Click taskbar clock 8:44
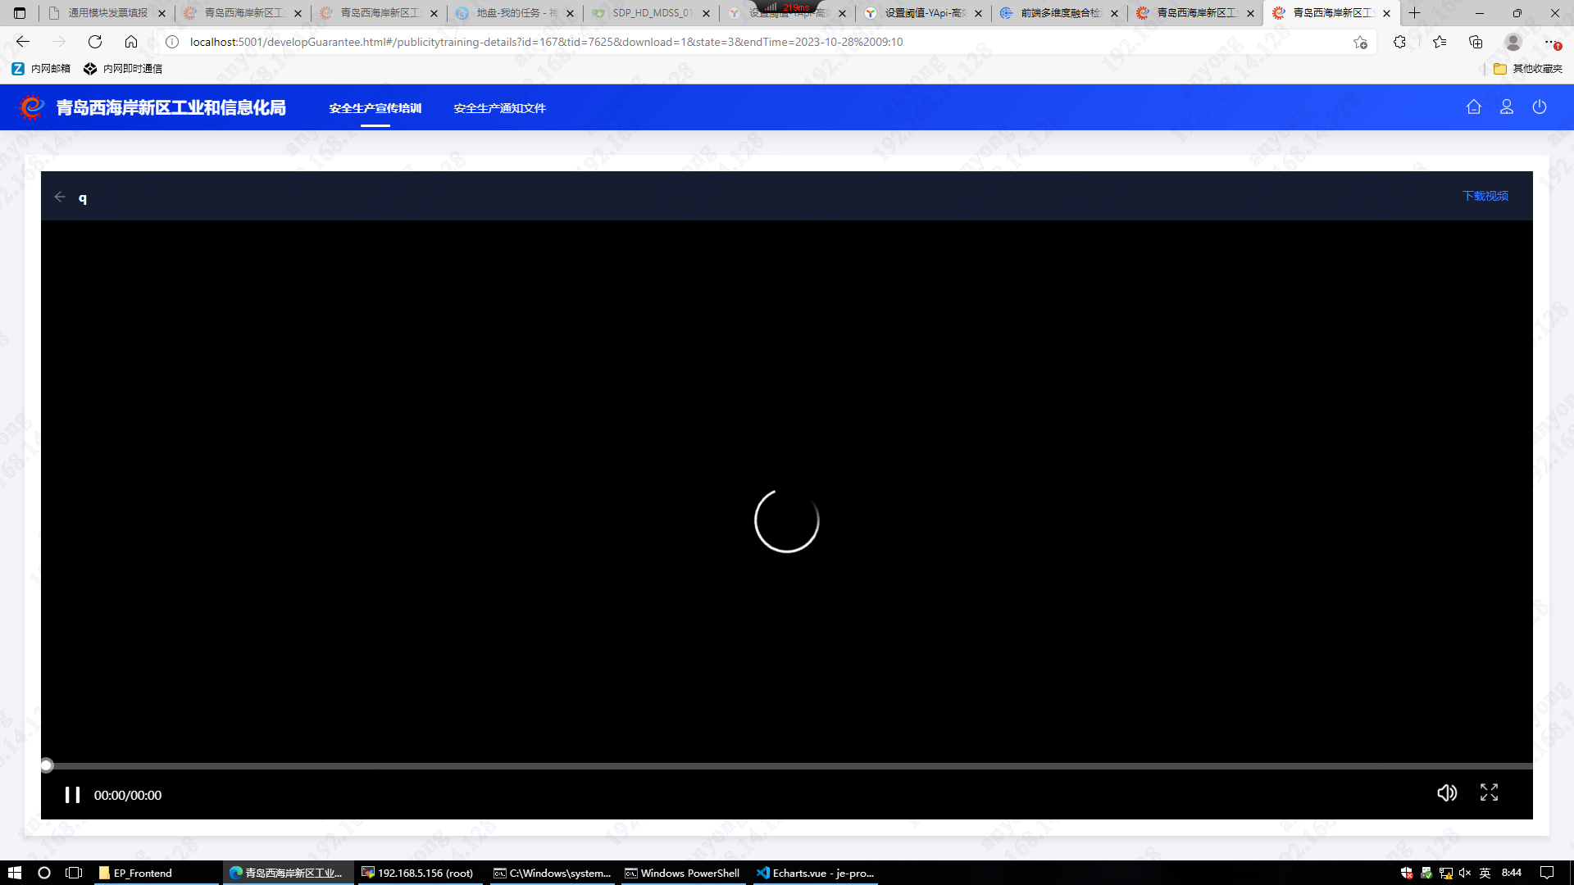 click(1512, 873)
